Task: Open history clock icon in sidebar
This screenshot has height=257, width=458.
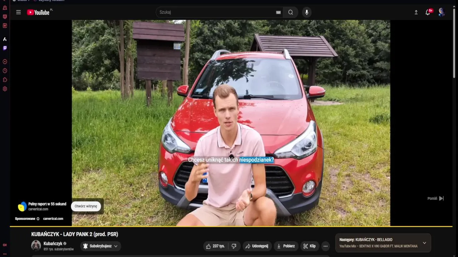Action: pyautogui.click(x=5, y=71)
